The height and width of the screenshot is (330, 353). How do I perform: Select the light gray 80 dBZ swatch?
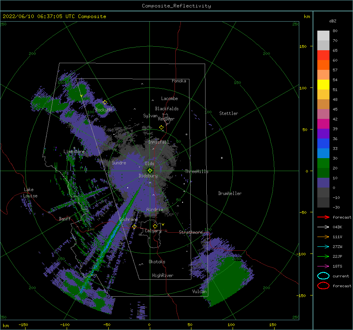(x=323, y=36)
